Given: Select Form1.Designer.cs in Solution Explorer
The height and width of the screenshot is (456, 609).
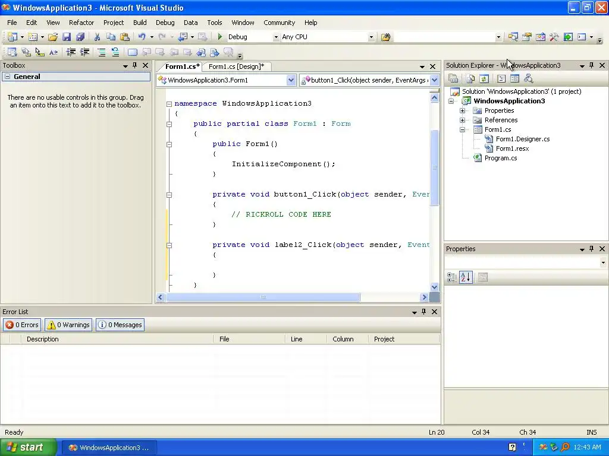Looking at the screenshot, I should [523, 139].
